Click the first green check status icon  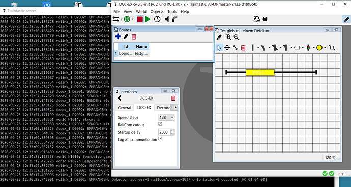[x=325, y=173]
